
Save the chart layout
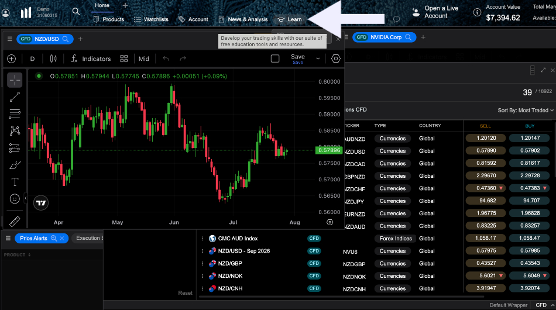point(298,59)
